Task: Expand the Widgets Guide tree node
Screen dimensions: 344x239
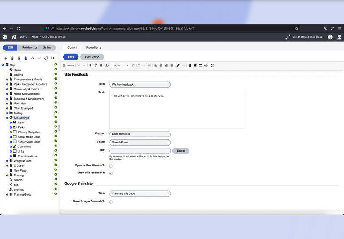Action: coord(7,161)
